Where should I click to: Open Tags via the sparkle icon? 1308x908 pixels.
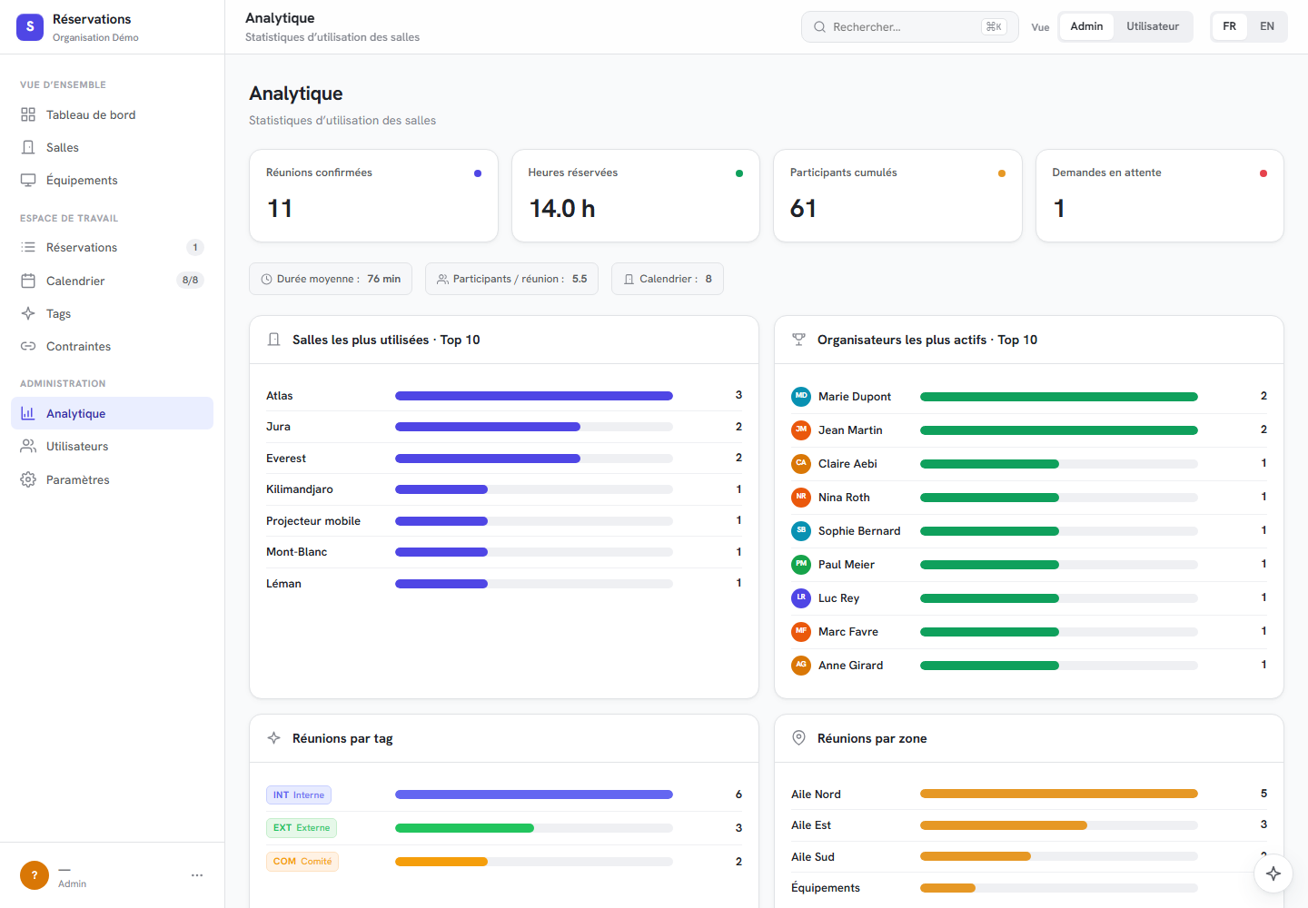[x=28, y=313]
